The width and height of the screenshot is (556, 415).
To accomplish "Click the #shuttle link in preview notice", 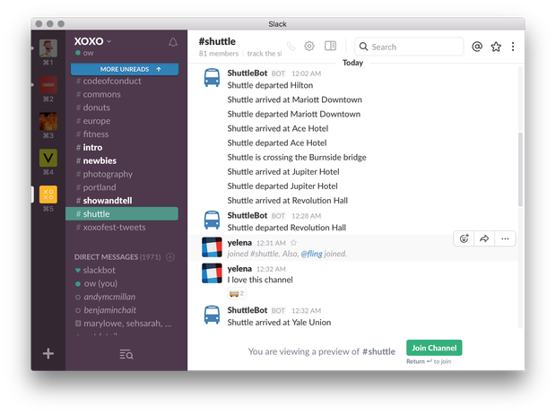I will click(378, 351).
